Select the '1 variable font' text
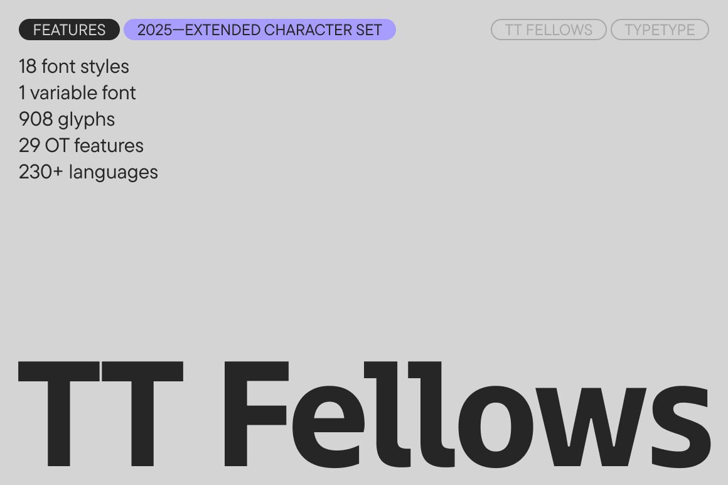 77,93
